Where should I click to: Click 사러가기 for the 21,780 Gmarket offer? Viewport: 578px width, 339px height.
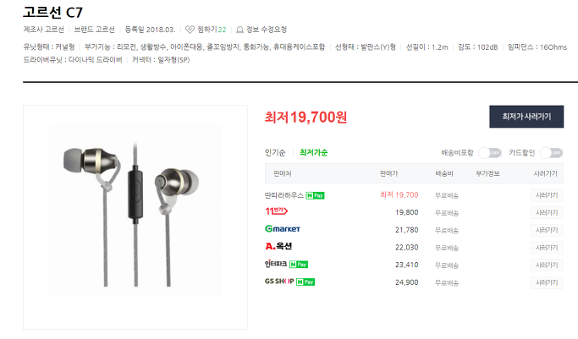point(547,230)
